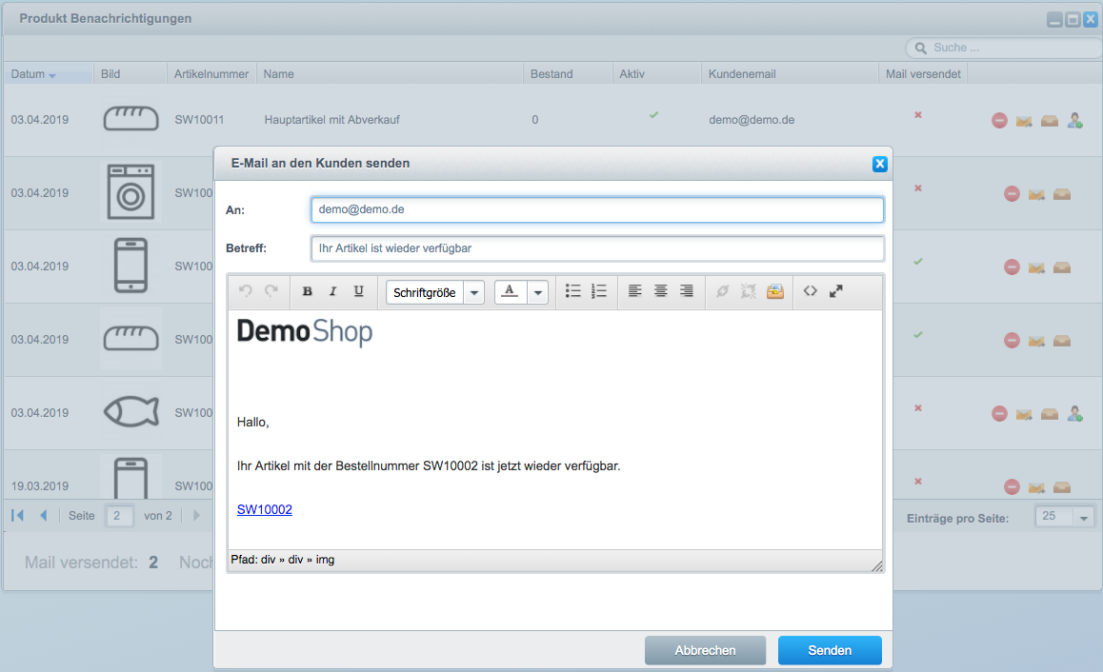Click the envelope icon in the 19.03.2019 row
Viewport: 1103px width, 672px height.
tap(1037, 486)
